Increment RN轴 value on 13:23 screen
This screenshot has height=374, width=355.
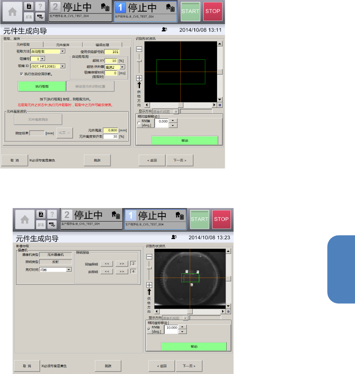183,327
